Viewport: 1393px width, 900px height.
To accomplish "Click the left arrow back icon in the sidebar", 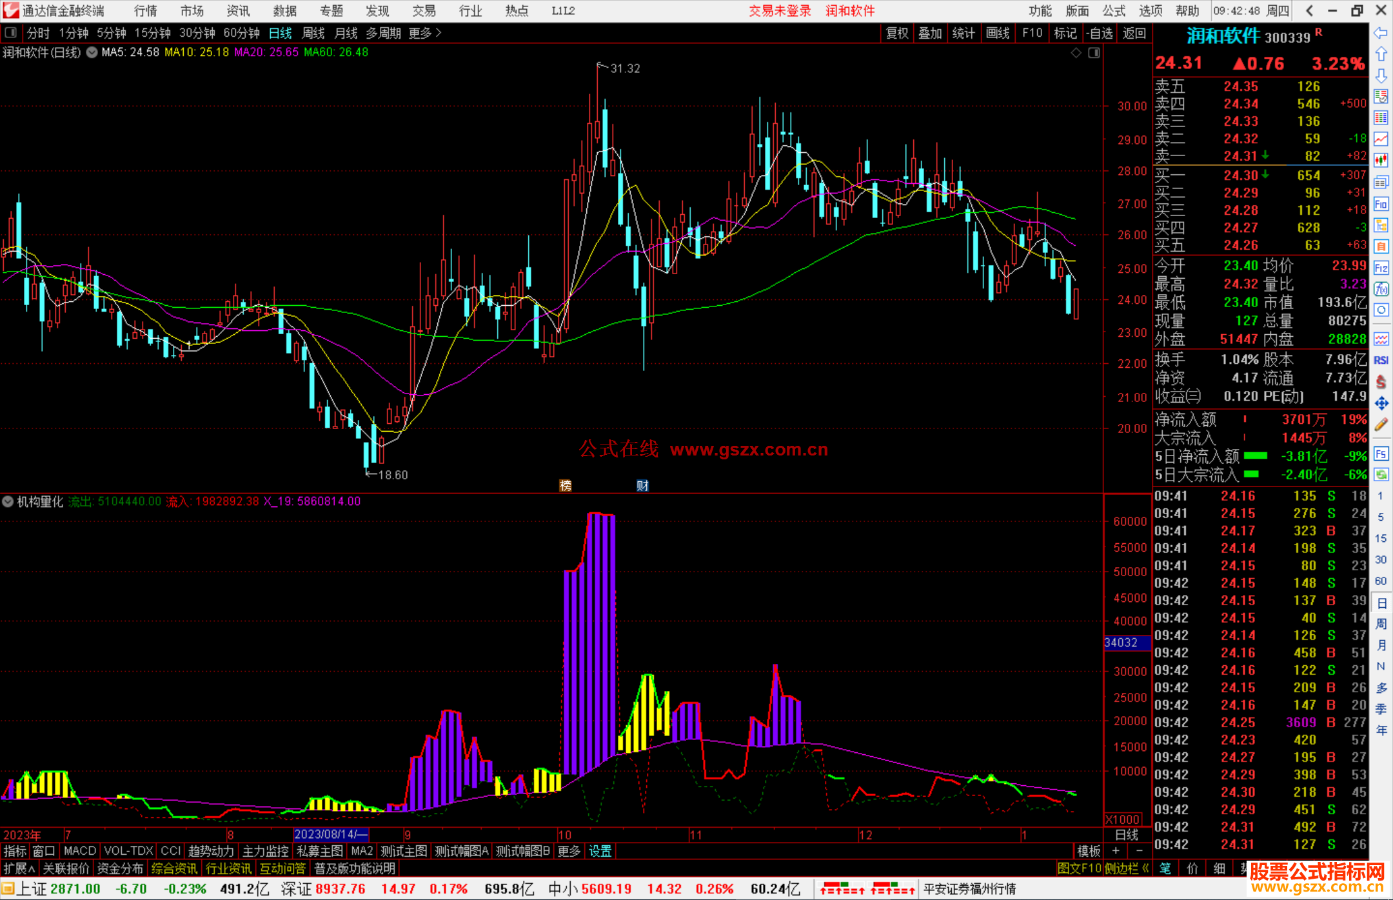I will coord(1381,33).
